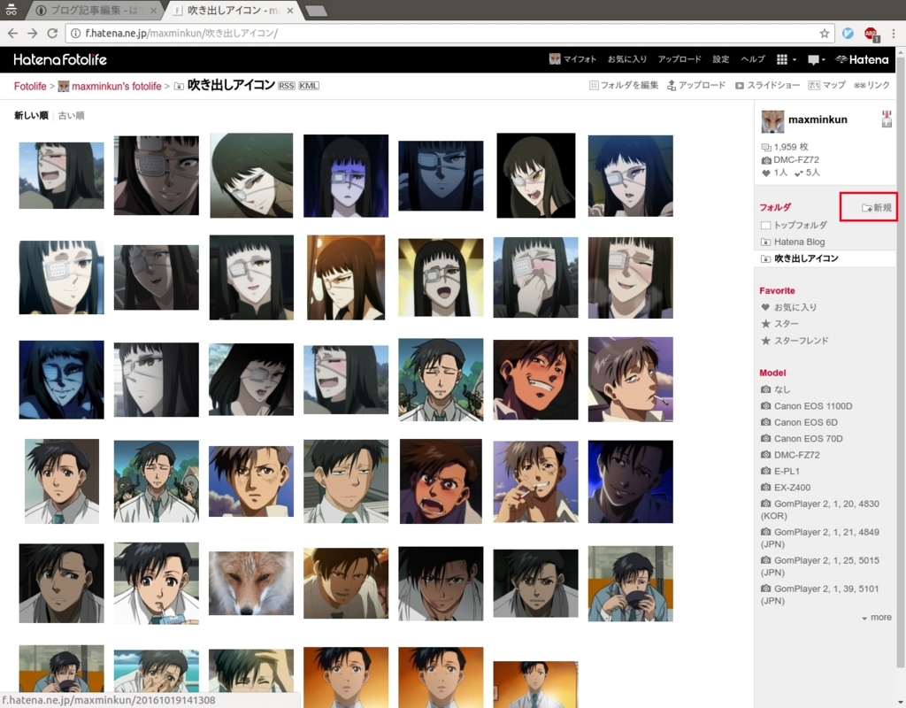906x708 pixels.
Task: Open 設定 in header menu
Action: [x=720, y=59]
